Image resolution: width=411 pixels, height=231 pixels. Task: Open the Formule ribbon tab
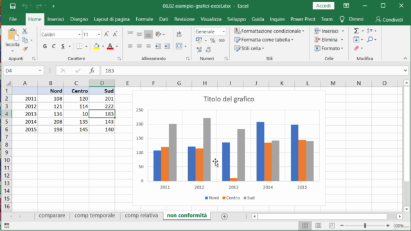click(x=144, y=19)
